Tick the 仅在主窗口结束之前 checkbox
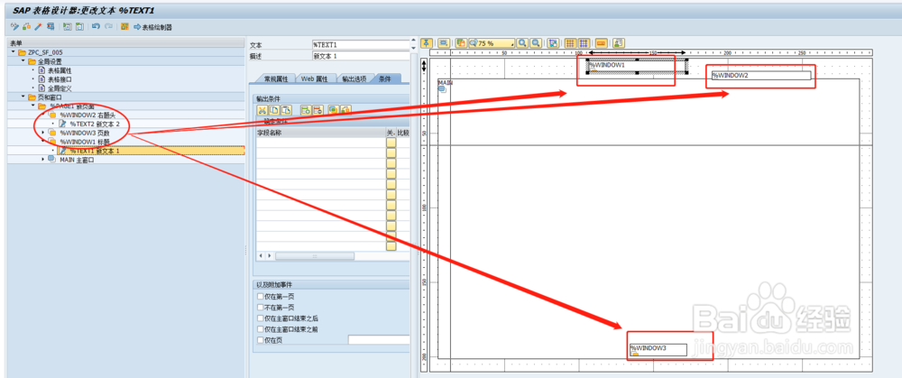Screen dimensions: 902x378 pos(261,329)
